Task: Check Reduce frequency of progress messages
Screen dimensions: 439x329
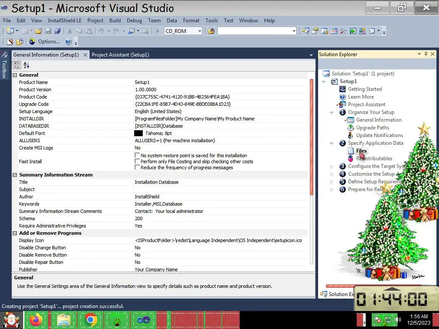Action: 137,167
